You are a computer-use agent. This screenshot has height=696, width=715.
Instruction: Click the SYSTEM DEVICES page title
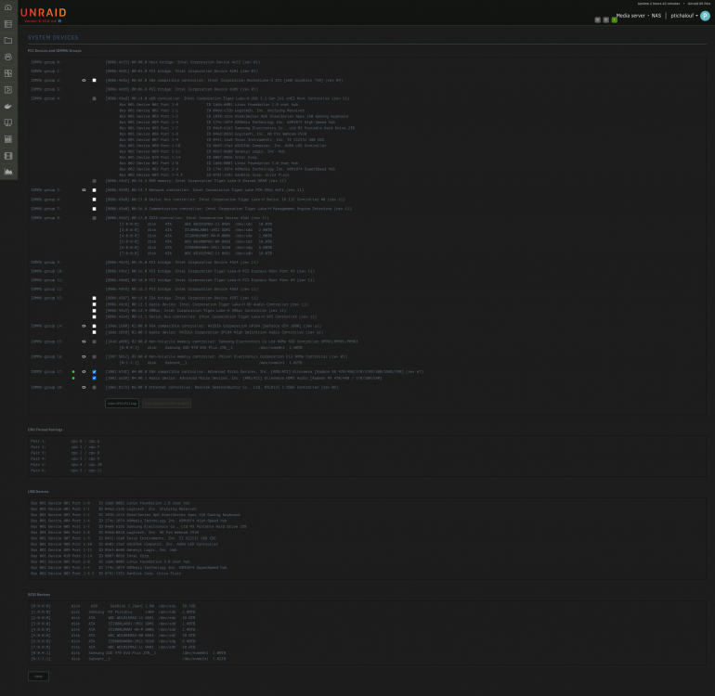point(53,38)
